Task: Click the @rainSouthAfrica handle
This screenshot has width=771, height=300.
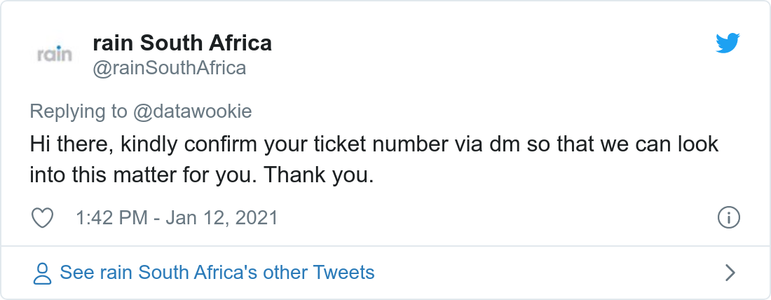Action: pyautogui.click(x=169, y=68)
